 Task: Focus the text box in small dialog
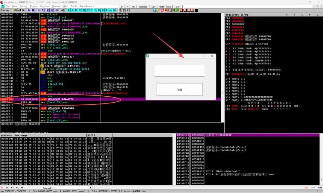point(180,71)
